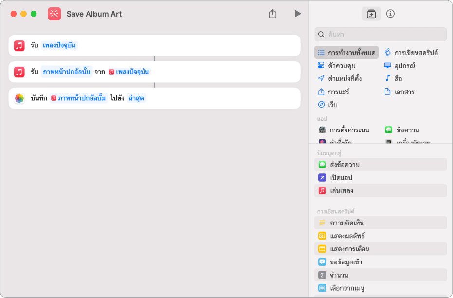Open the Action Library panel toggle
Viewport: 453px width, 298px height.
(371, 14)
